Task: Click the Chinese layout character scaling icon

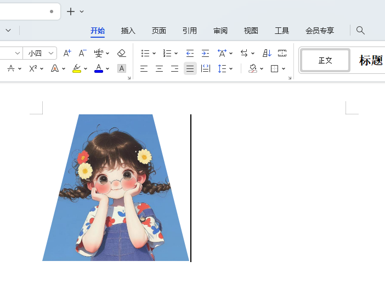Action: coord(222,53)
